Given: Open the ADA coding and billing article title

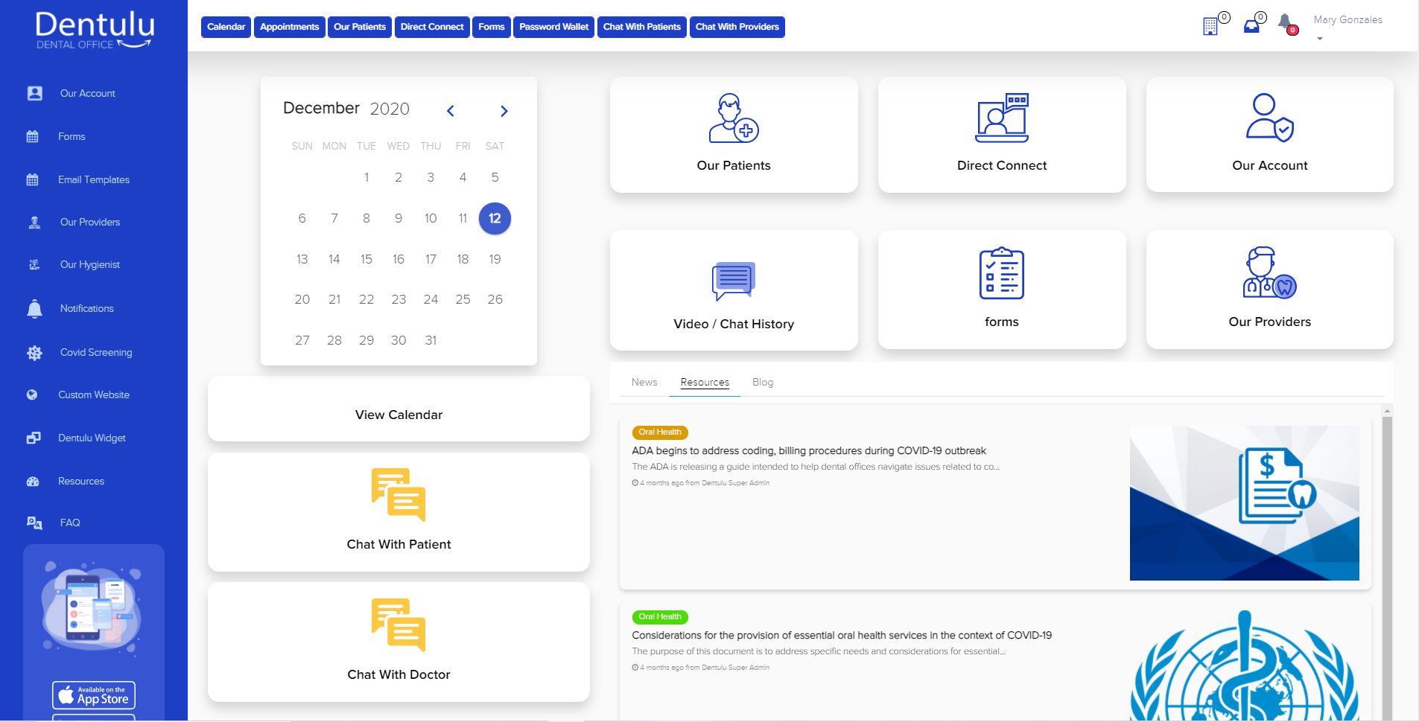Looking at the screenshot, I should (x=809, y=450).
